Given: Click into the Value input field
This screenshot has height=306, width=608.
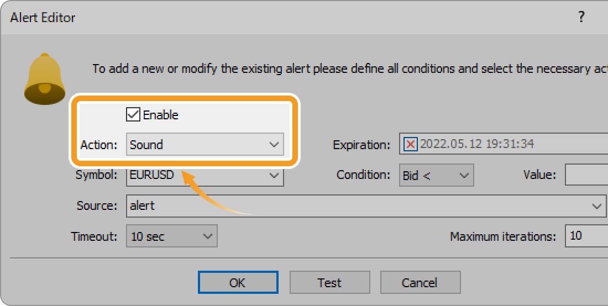Looking at the screenshot, I should pyautogui.click(x=586, y=176).
